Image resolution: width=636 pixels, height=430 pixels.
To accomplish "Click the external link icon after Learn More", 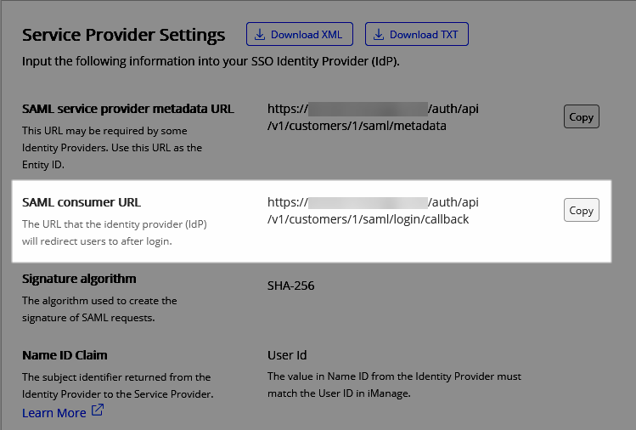I will pos(98,412).
